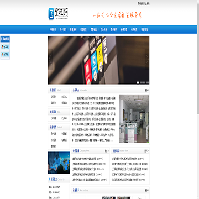Open first-row right link under About sidebar

point(64,97)
